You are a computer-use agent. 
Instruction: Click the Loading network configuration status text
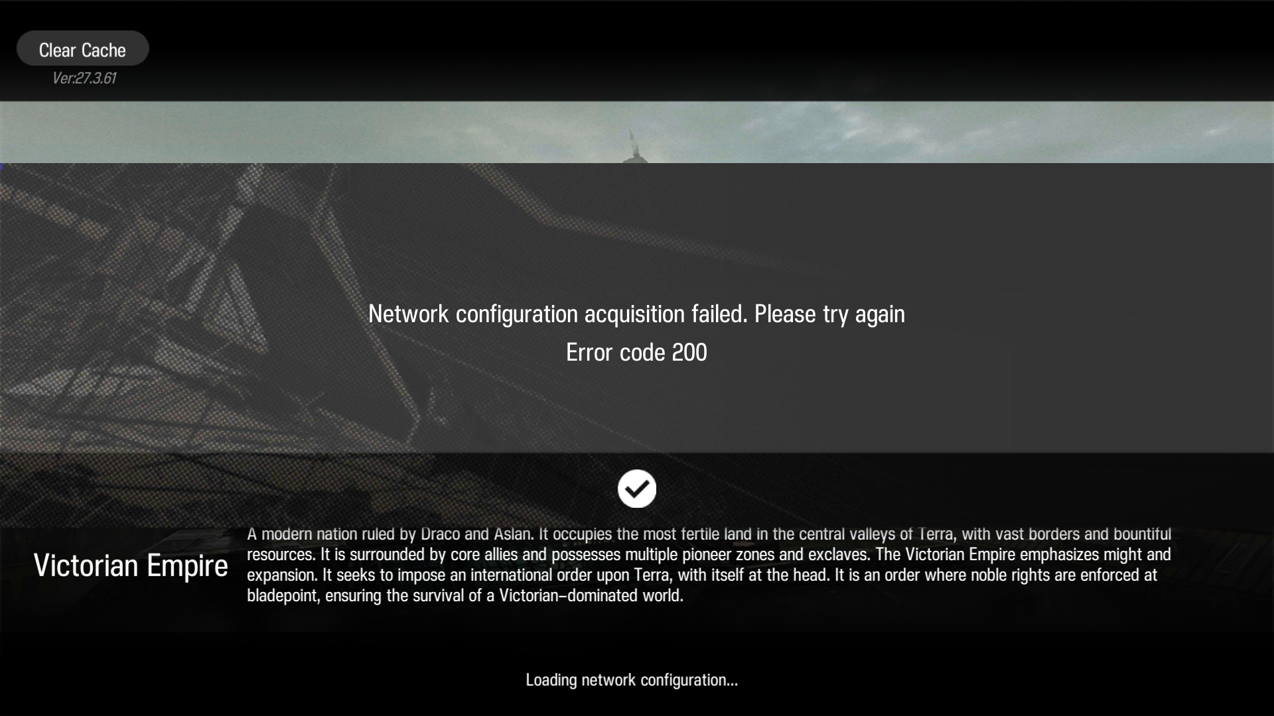(632, 680)
